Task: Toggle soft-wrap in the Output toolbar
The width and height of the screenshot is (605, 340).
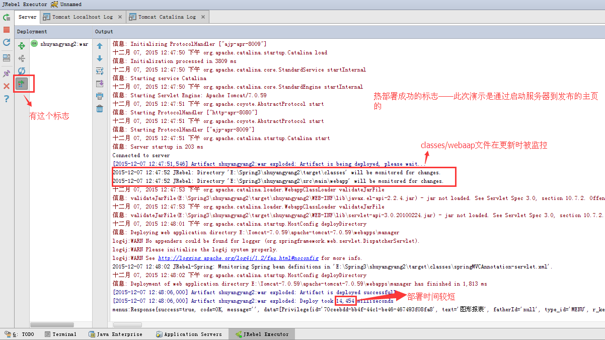Action: tap(100, 71)
